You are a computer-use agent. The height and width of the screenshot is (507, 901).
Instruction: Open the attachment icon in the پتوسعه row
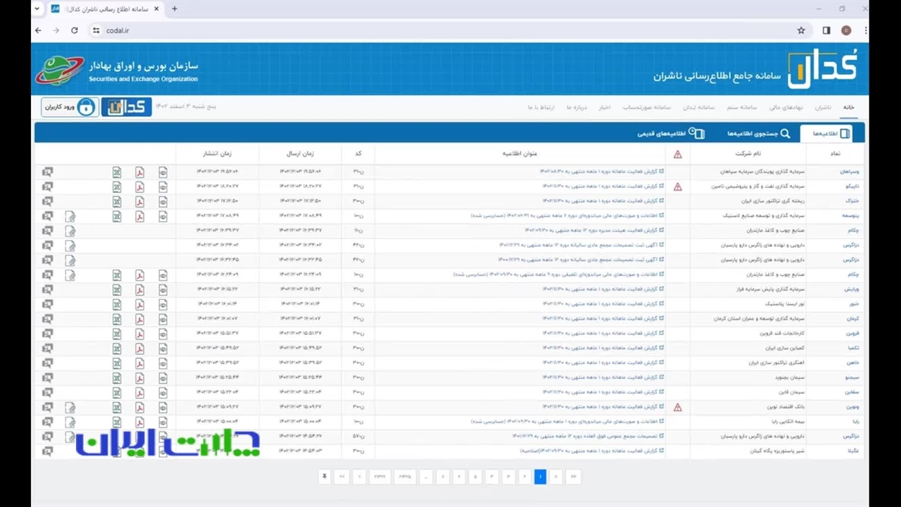(70, 216)
